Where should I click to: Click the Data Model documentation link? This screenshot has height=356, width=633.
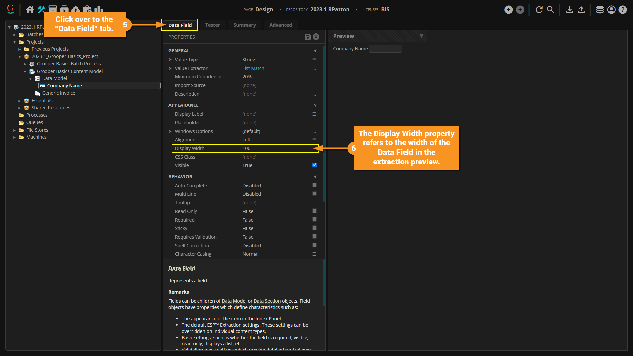tap(234, 301)
